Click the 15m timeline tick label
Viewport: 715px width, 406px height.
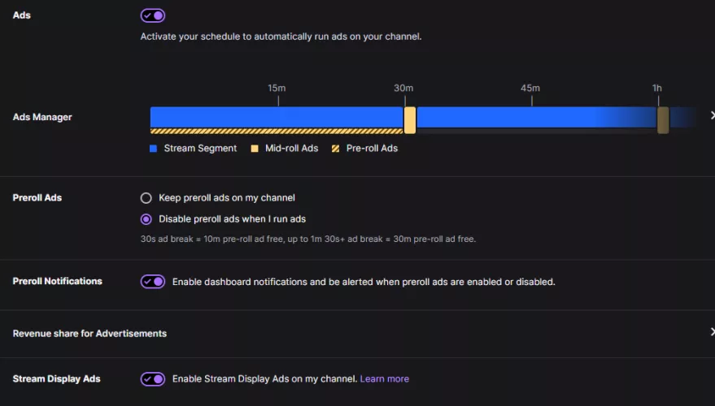point(277,88)
